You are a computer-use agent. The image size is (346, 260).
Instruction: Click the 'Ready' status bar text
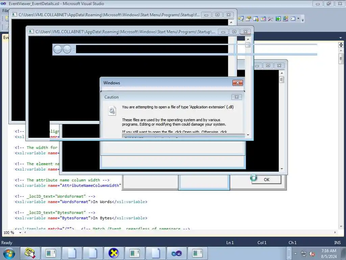pyautogui.click(x=7, y=242)
